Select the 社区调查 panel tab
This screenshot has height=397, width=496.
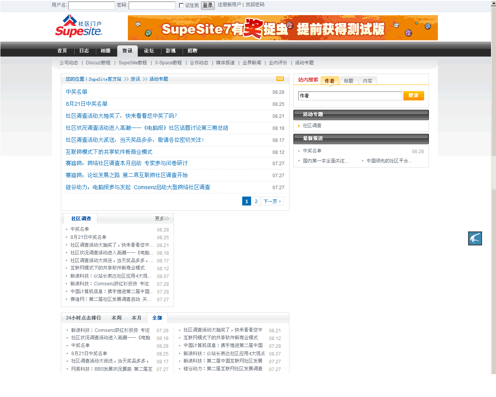click(81, 219)
